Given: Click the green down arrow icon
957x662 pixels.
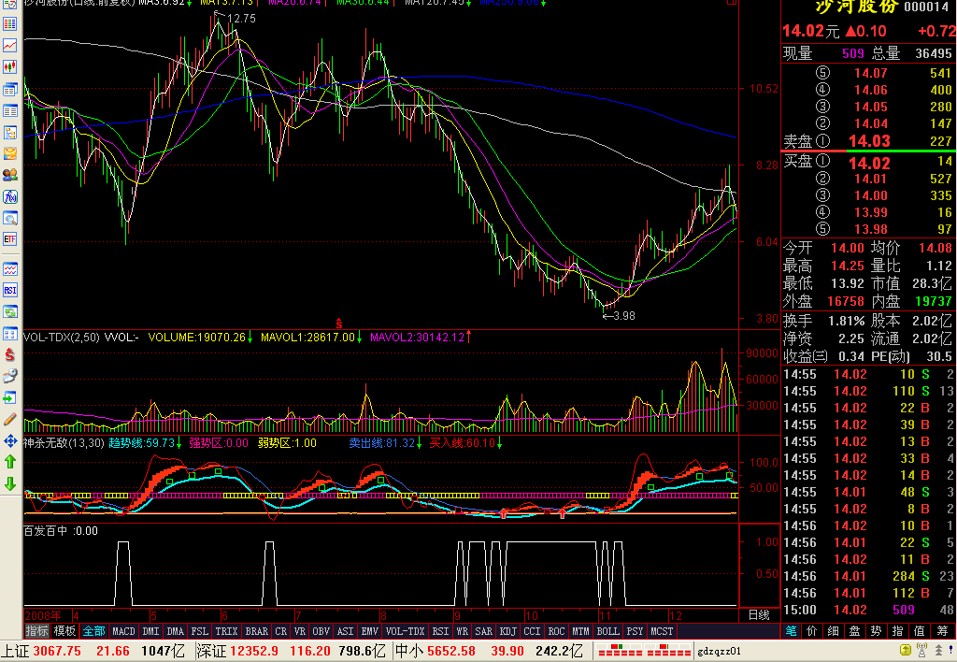Looking at the screenshot, I should tap(9, 484).
